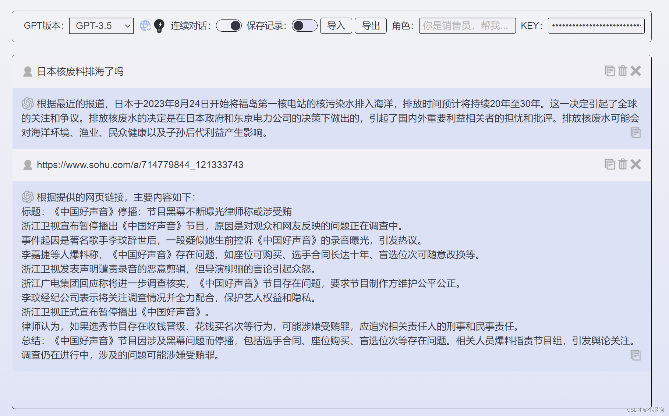The height and width of the screenshot is (416, 669).
Task: Copy the 中国好声音 summary answer
Action: tap(636, 355)
